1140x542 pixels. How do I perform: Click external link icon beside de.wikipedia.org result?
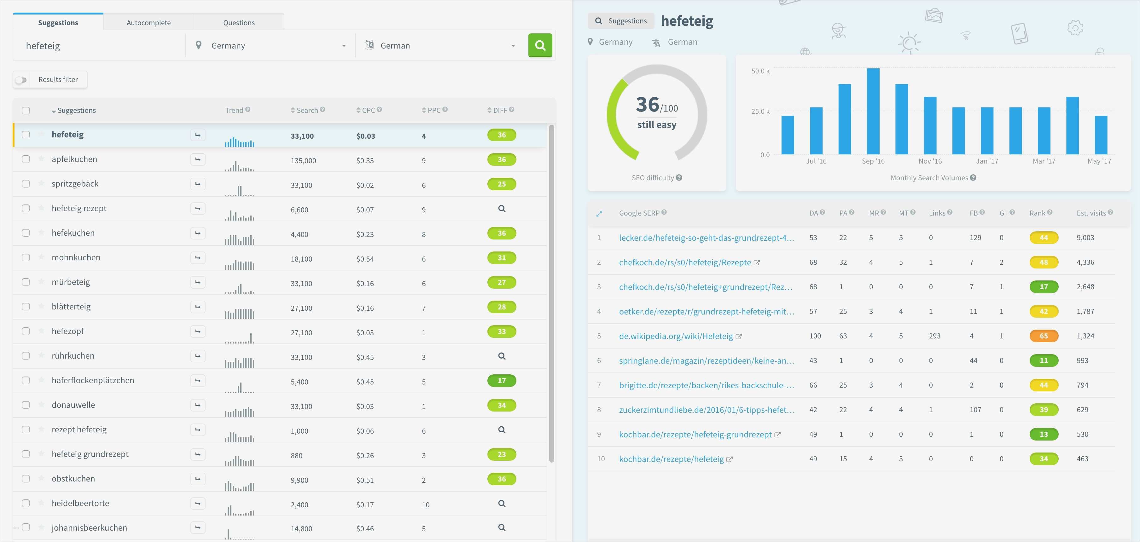739,336
